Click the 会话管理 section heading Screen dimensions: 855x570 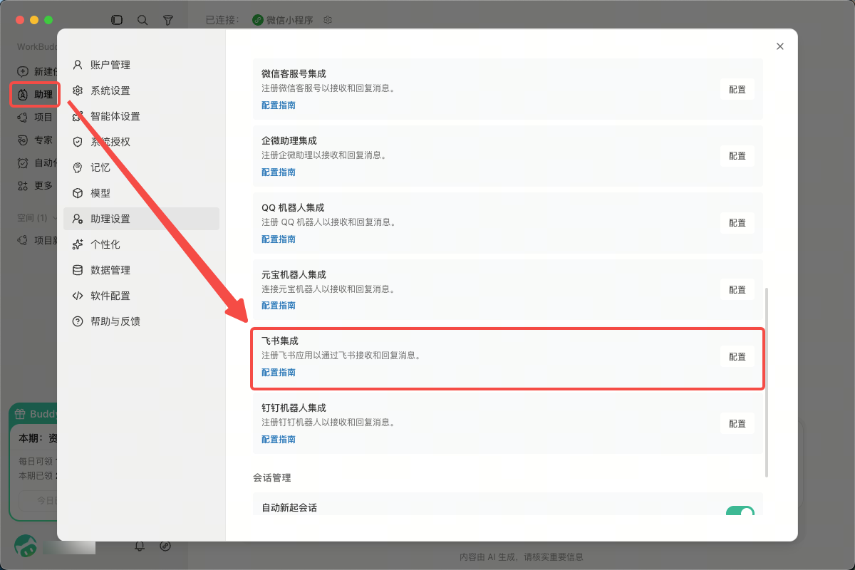271,477
